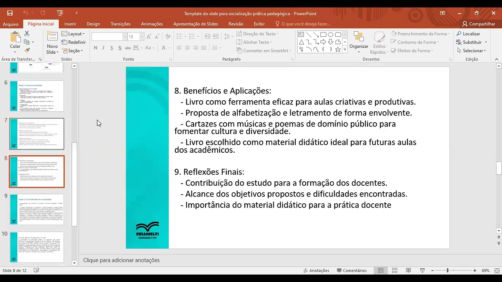Image resolution: width=502 pixels, height=282 pixels.
Task: Toggle strikethrough abc formatting
Action: click(x=128, y=48)
